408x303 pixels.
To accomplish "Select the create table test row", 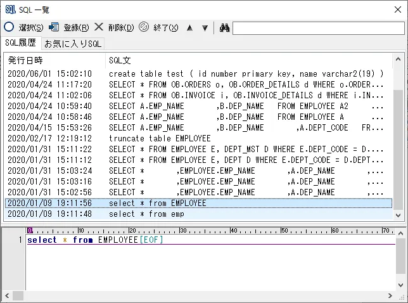I will pos(198,74).
